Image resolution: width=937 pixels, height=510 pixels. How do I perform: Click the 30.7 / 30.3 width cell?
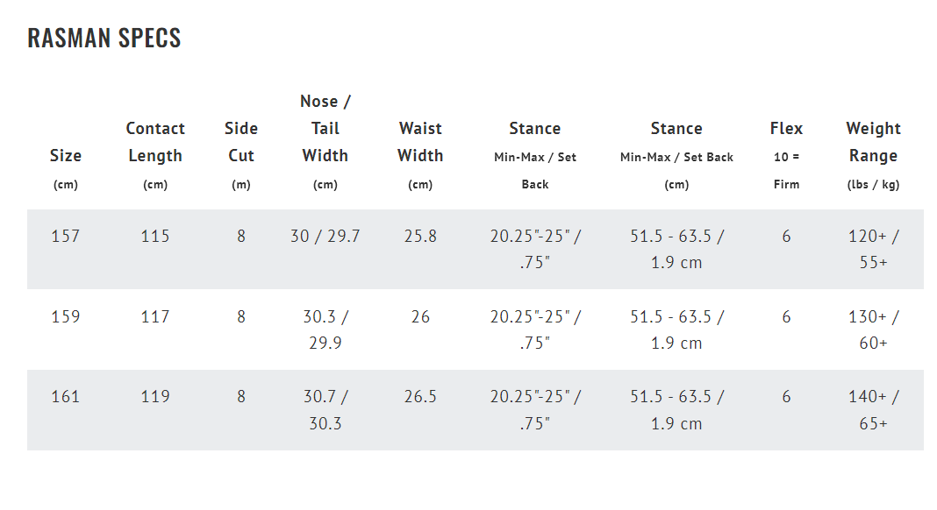pos(325,410)
